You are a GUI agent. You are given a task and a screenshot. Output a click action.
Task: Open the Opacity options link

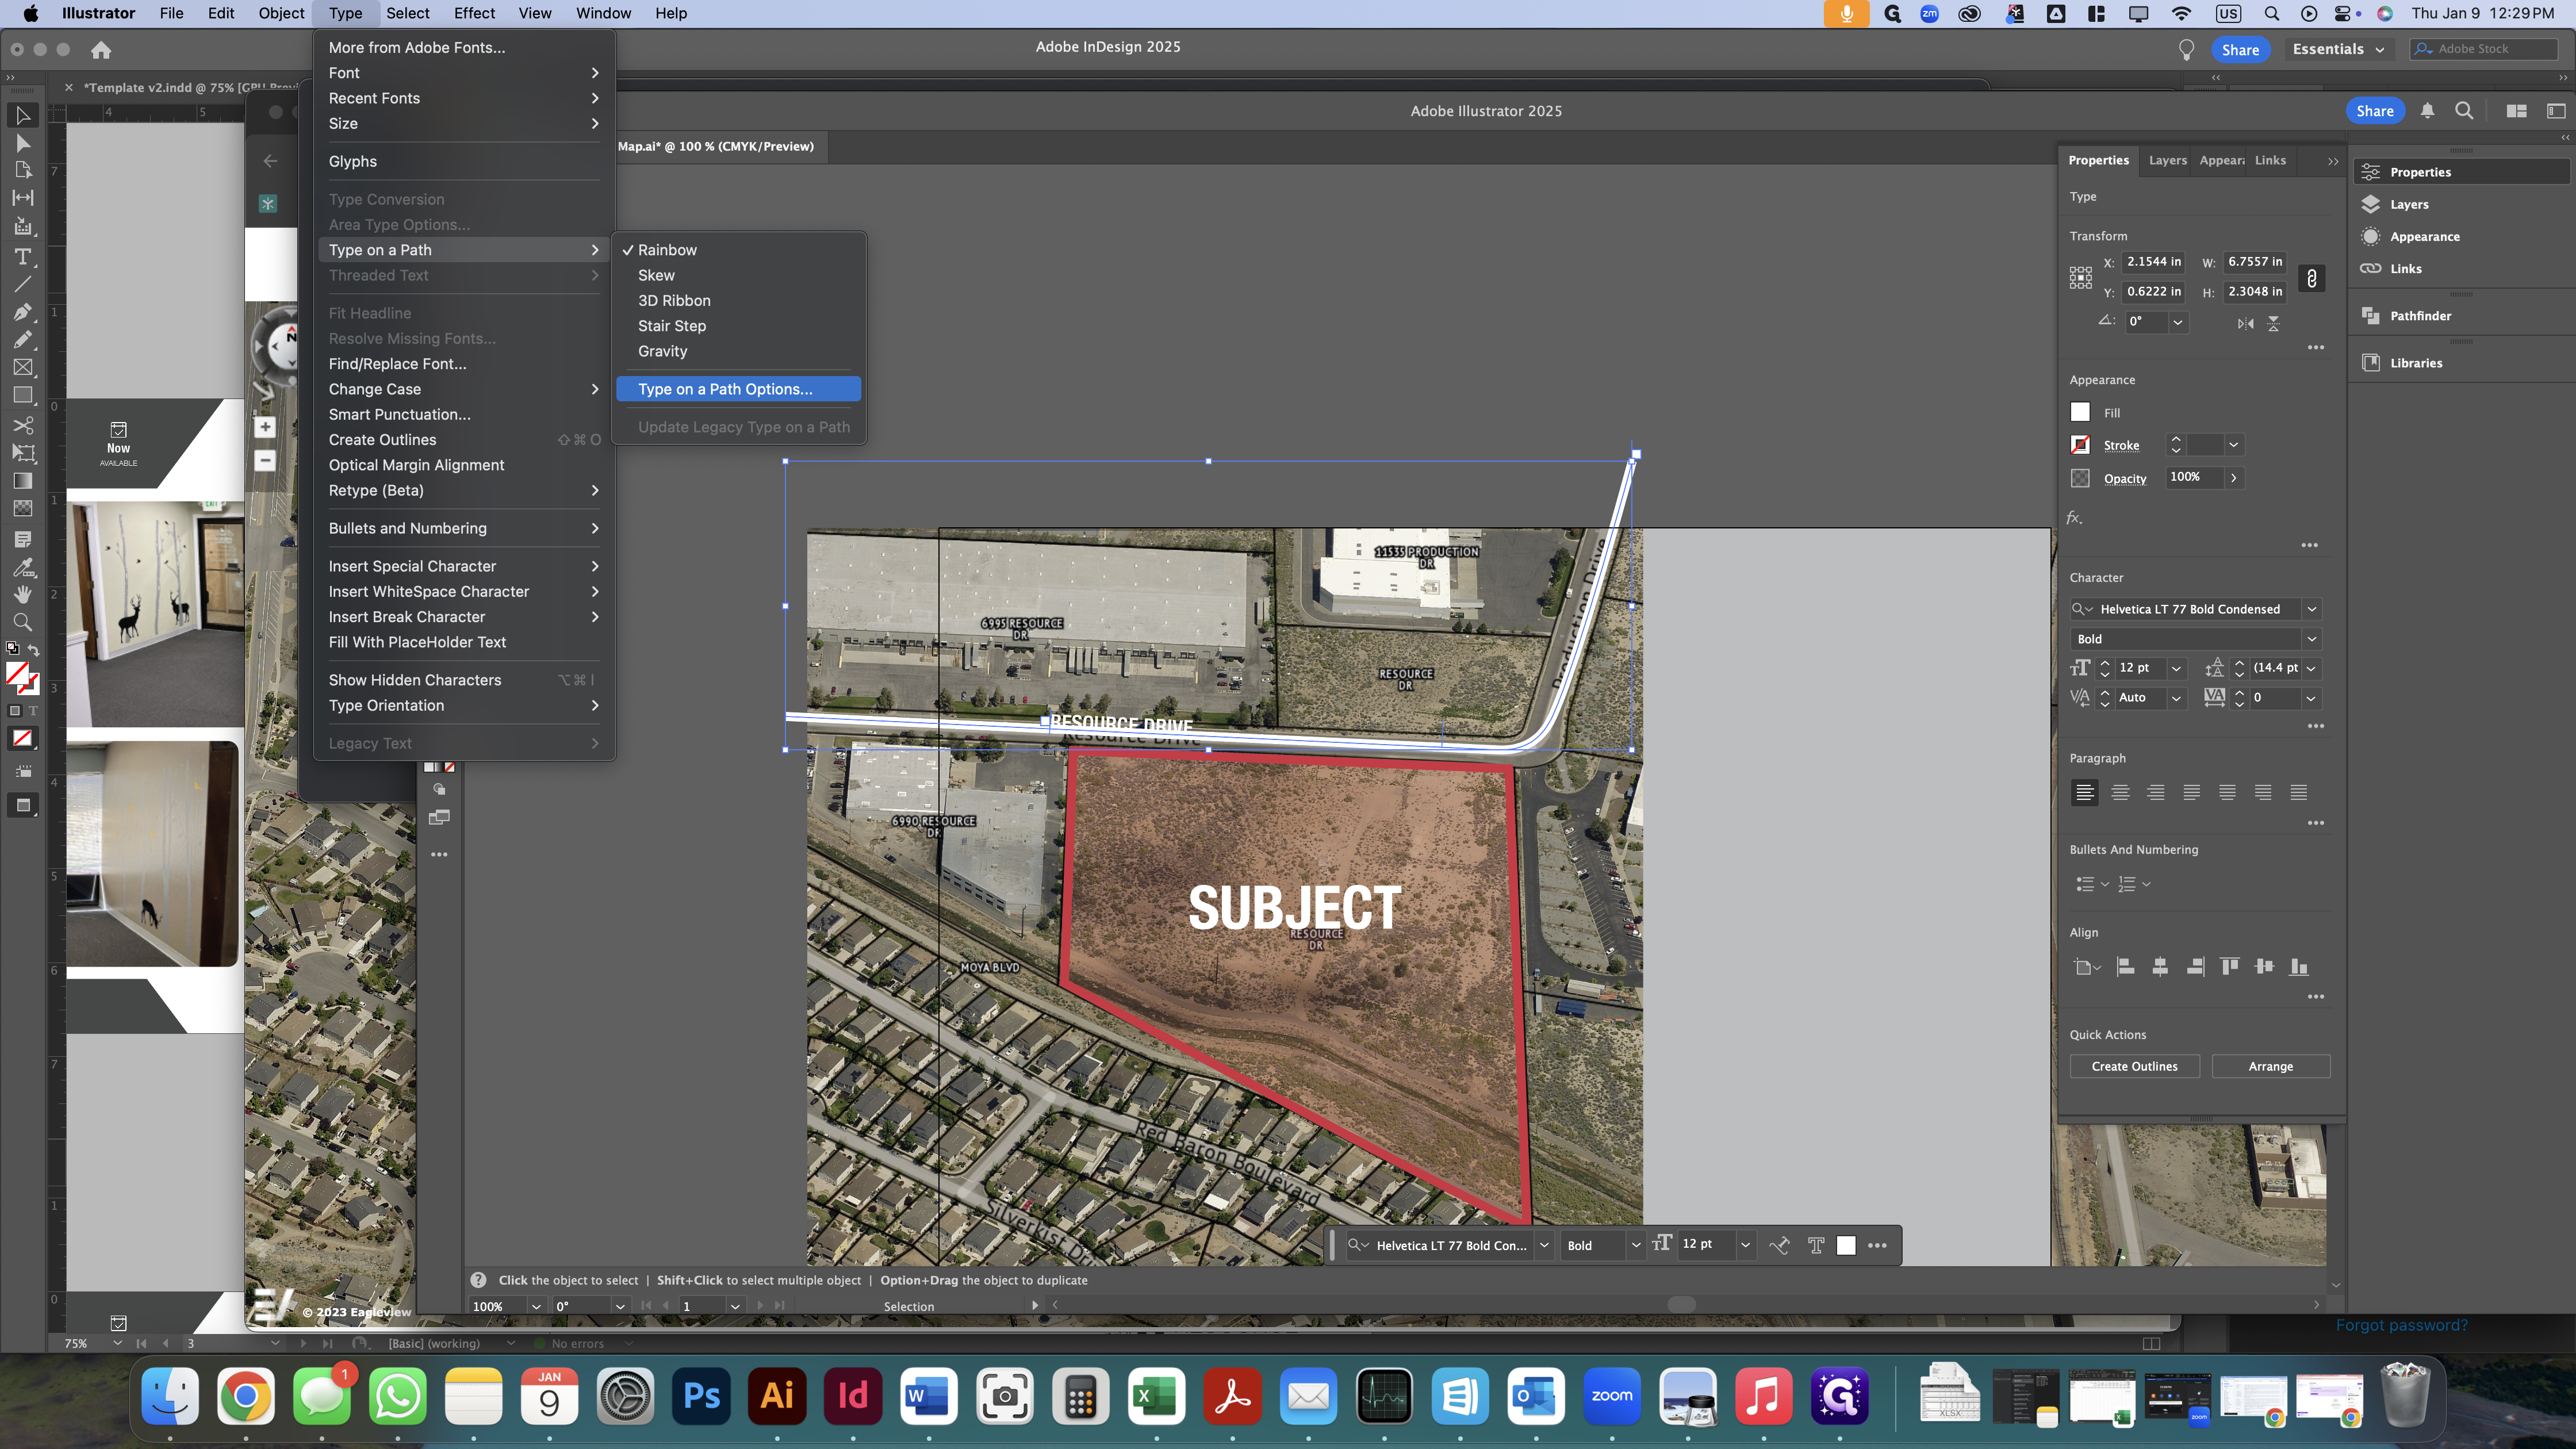pos(2125,478)
